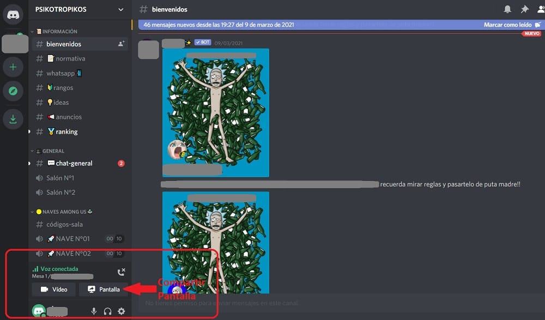
Task: Open Explore Public Servers compass icon
Action: pos(13,91)
